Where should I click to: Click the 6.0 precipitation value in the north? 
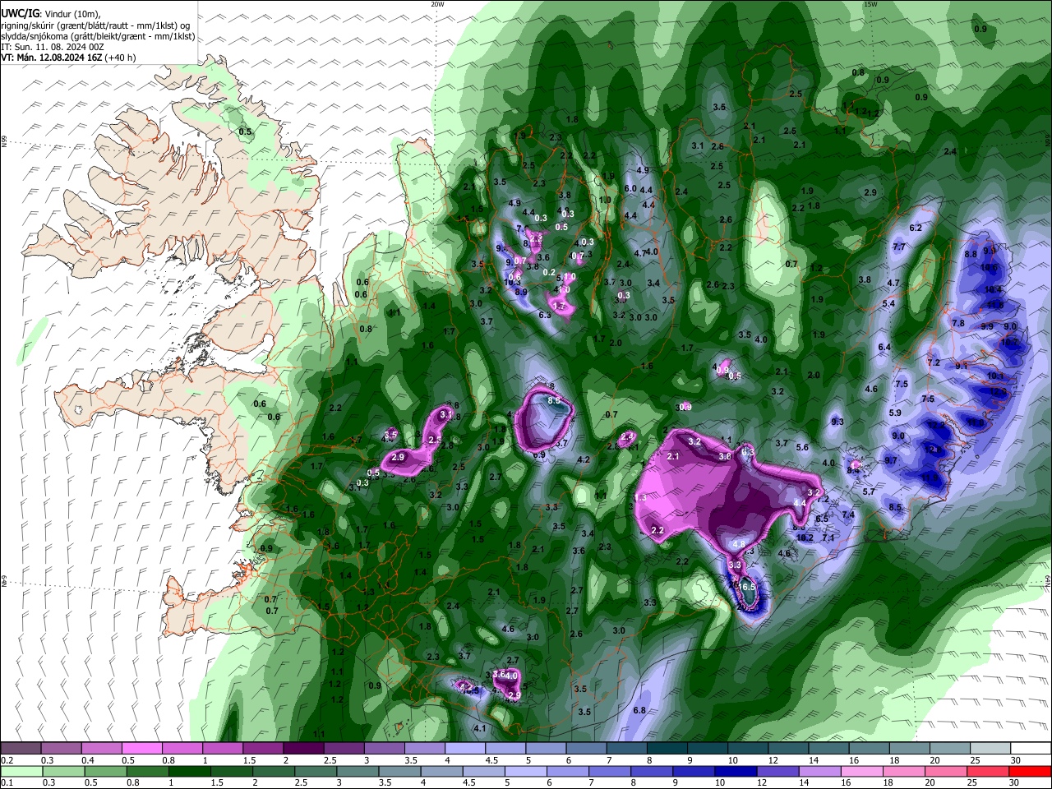(x=631, y=188)
